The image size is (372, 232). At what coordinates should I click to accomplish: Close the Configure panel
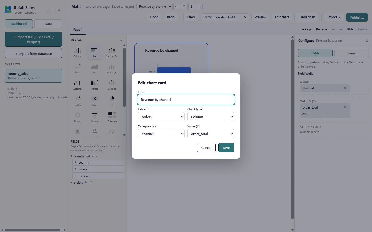coord(367,41)
